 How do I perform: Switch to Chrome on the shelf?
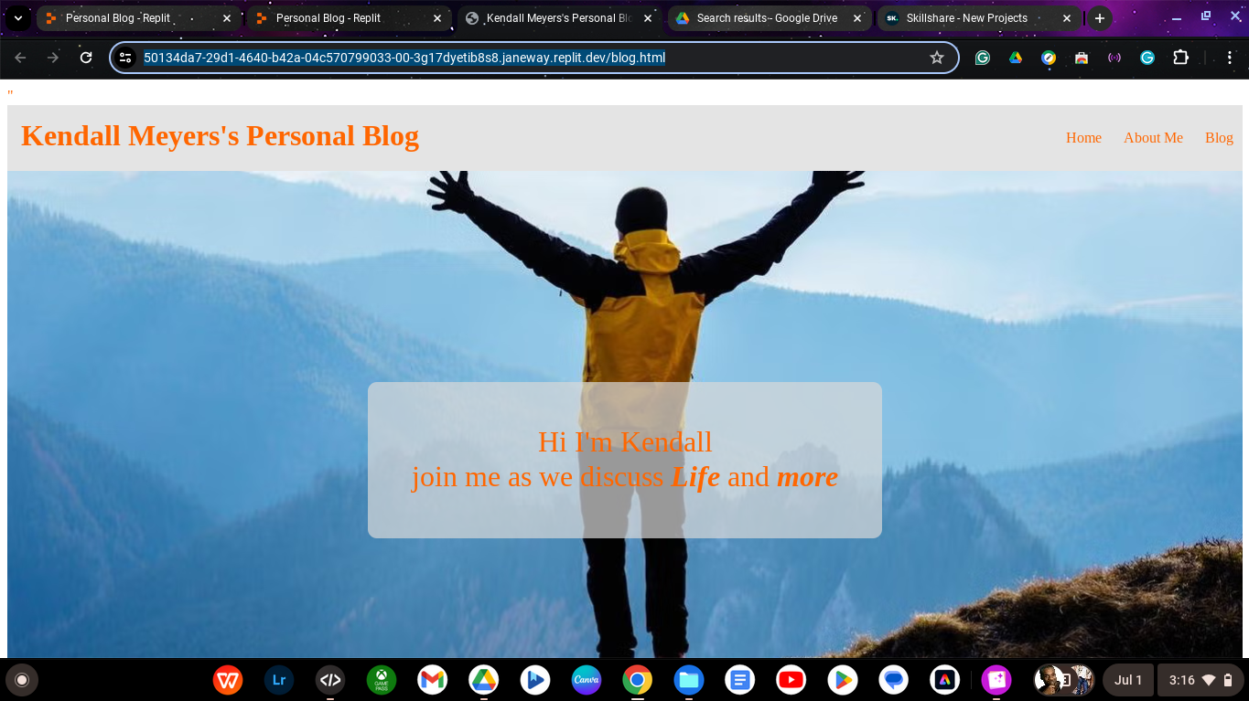coord(638,680)
